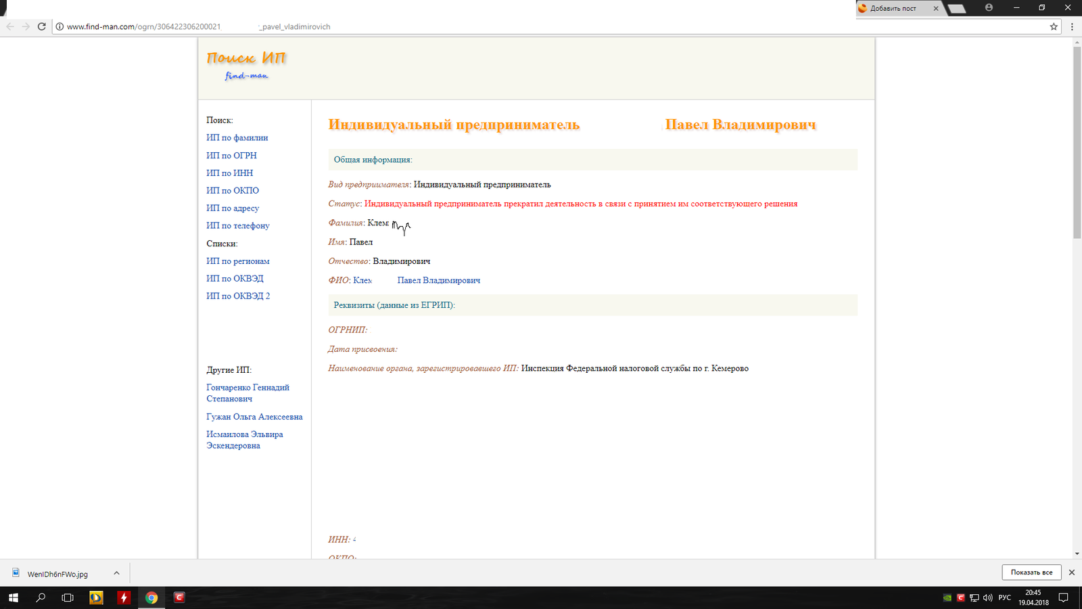
Task: Click the browser forward arrow
Action: (26, 26)
